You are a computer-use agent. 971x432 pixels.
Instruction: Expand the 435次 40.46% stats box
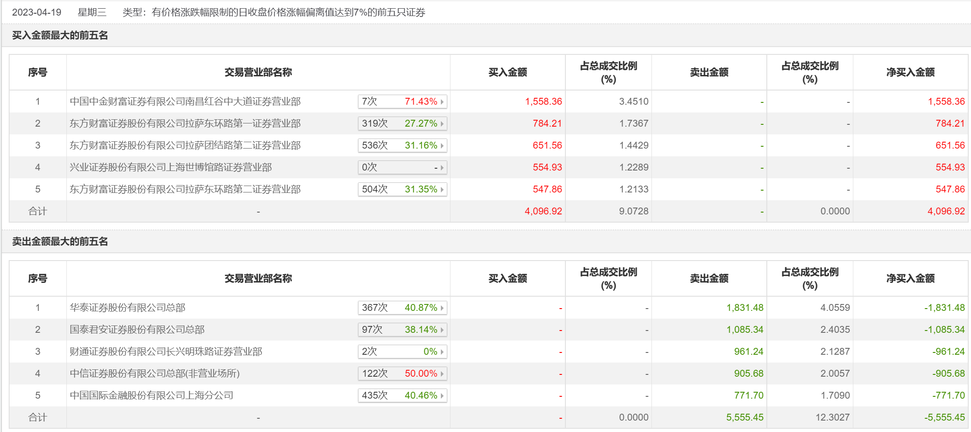402,395
